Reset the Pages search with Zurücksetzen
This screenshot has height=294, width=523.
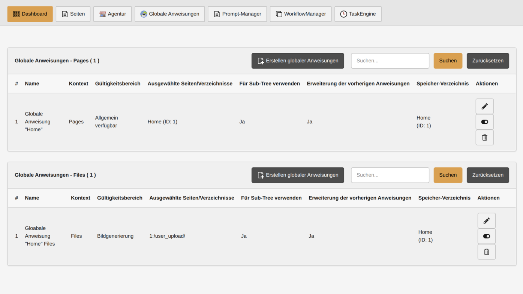(487, 61)
